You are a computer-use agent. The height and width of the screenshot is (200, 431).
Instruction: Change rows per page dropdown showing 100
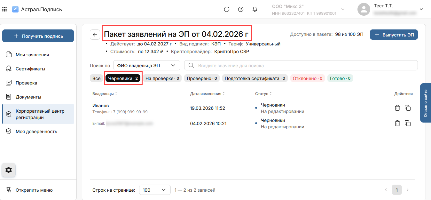(155, 190)
